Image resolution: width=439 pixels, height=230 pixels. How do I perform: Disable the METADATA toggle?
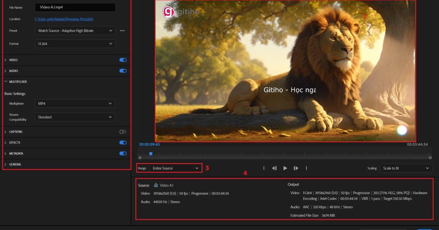pyautogui.click(x=123, y=153)
